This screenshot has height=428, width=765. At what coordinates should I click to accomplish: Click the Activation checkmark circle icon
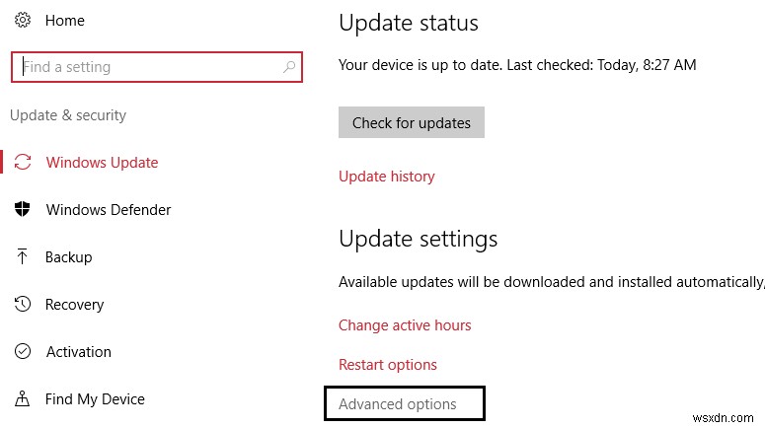pyautogui.click(x=23, y=352)
